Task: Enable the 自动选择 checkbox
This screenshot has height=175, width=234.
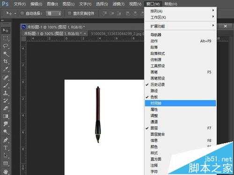Action: point(22,14)
